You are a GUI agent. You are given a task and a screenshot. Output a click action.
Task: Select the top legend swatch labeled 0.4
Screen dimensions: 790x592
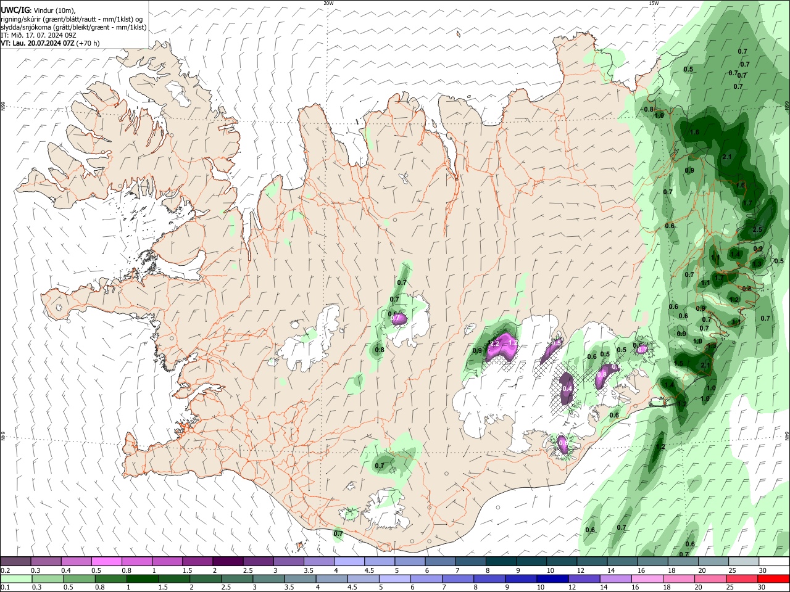77,562
